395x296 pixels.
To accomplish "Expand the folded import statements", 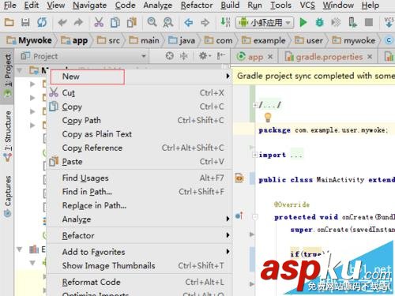I will pos(255,155).
